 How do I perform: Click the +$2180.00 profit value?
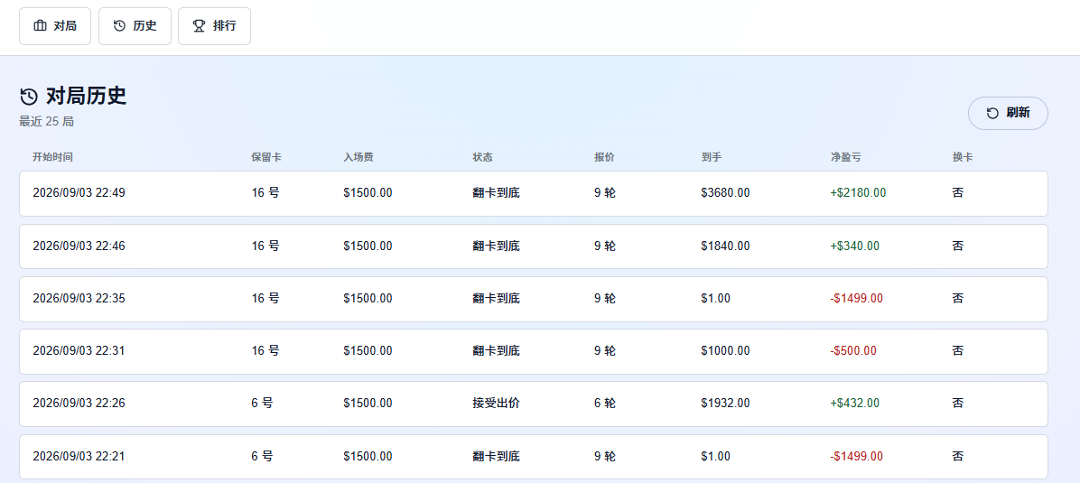pyautogui.click(x=858, y=193)
